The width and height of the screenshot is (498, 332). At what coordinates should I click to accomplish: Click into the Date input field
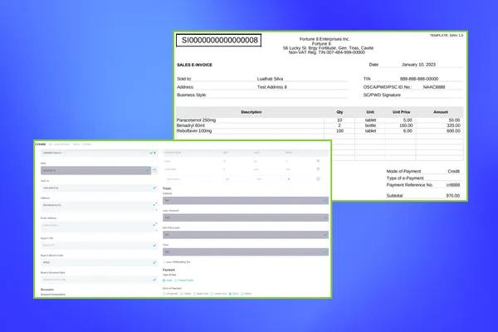click(x=96, y=171)
